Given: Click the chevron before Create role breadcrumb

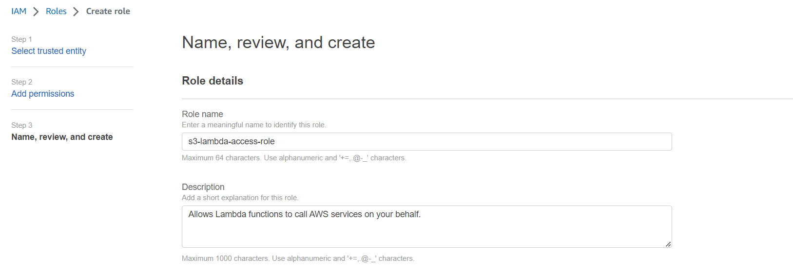Looking at the screenshot, I should point(76,12).
